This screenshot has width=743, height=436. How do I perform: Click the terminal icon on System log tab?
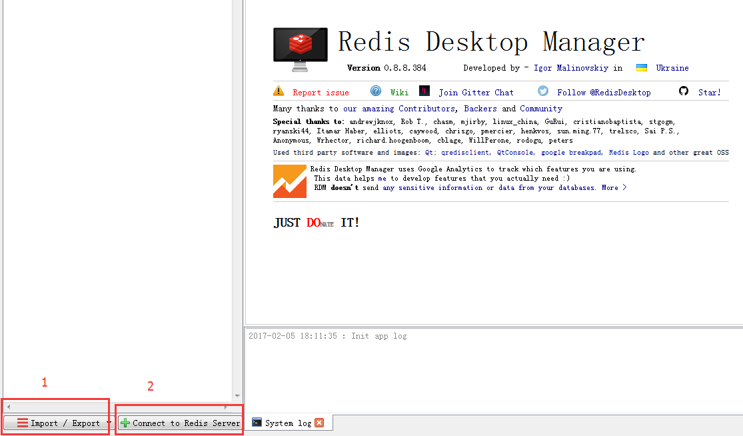tap(257, 422)
